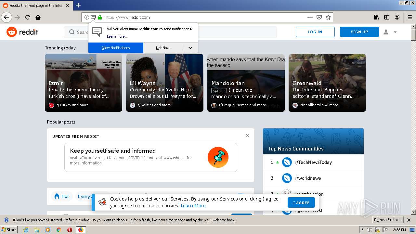The image size is (416, 234).
Task: Select the Hot sort option
Action: [62, 196]
